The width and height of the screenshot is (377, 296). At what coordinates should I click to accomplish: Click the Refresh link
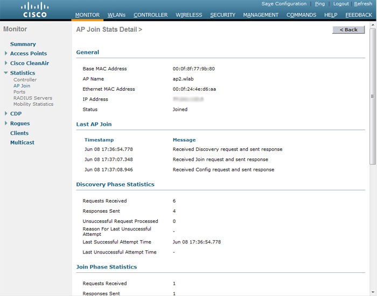click(363, 4)
